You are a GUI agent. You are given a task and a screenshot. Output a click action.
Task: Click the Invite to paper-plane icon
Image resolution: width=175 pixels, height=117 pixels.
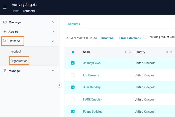coord(5,41)
